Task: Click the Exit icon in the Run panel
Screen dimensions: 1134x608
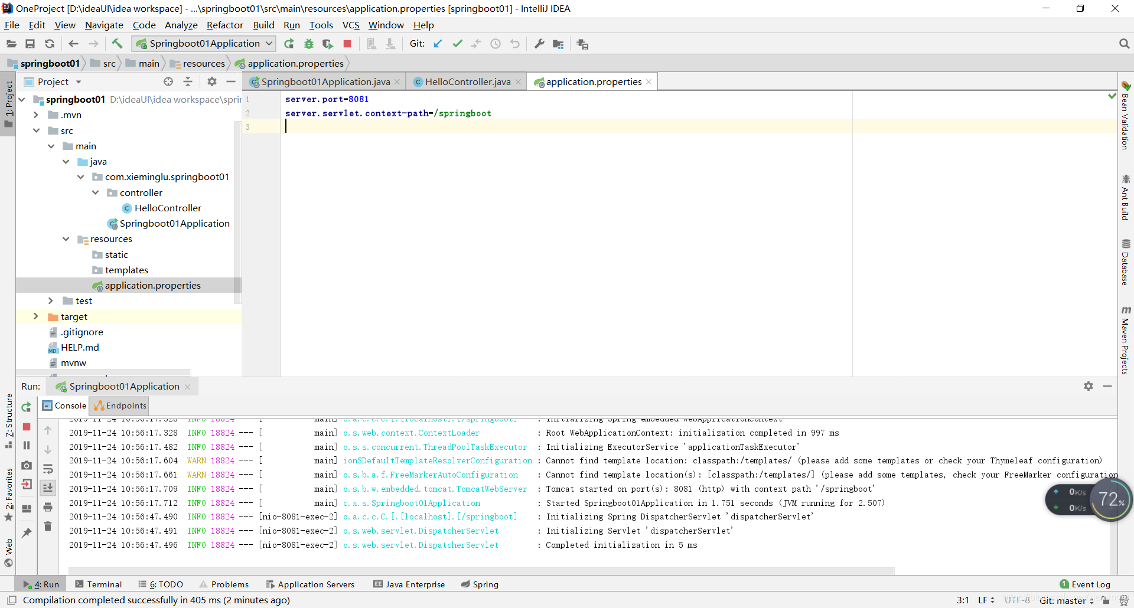Action: click(27, 485)
